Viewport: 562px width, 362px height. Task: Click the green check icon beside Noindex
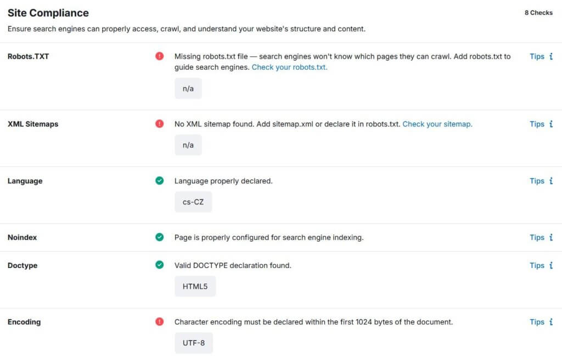(159, 237)
